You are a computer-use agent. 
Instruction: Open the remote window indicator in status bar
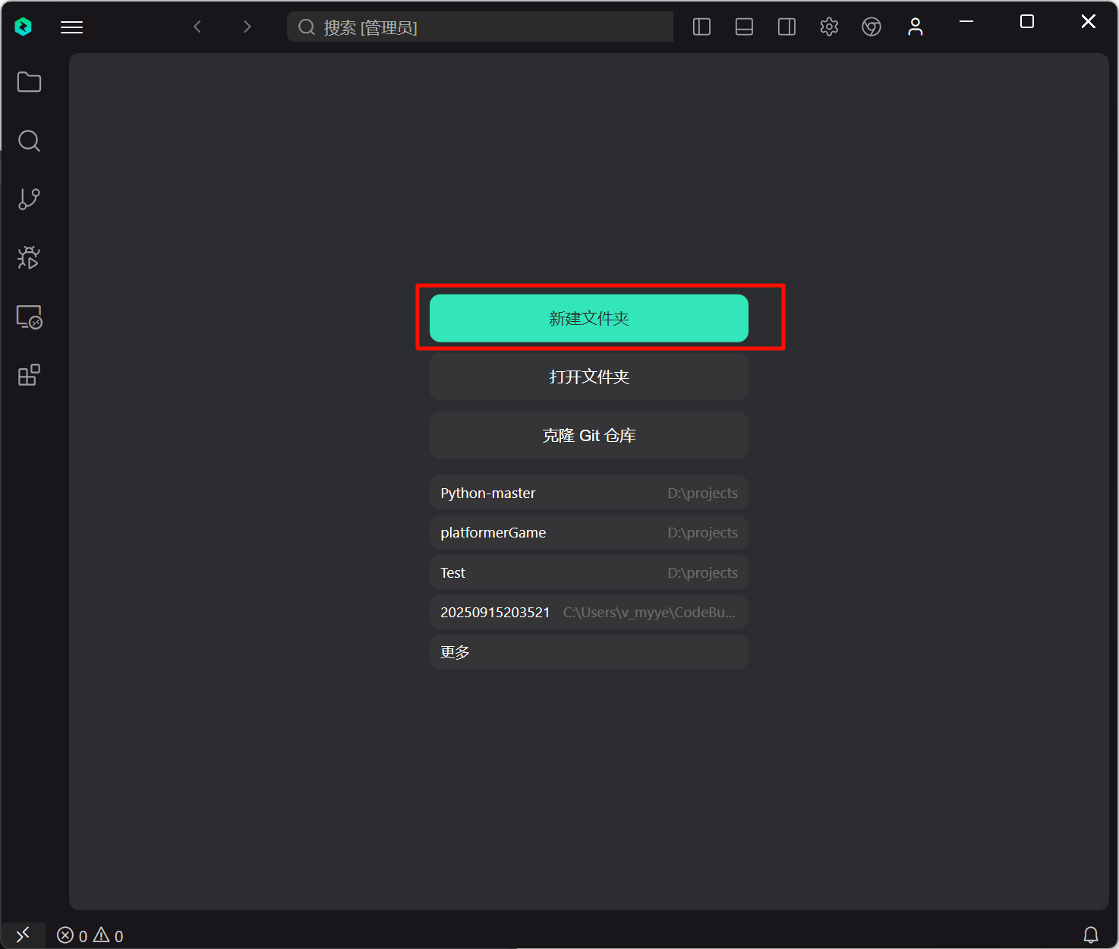[23, 935]
